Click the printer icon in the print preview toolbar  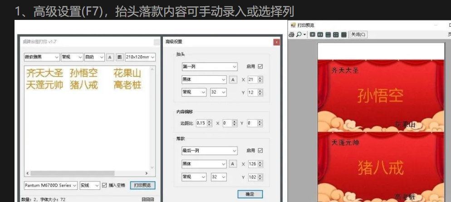pyautogui.click(x=291, y=34)
